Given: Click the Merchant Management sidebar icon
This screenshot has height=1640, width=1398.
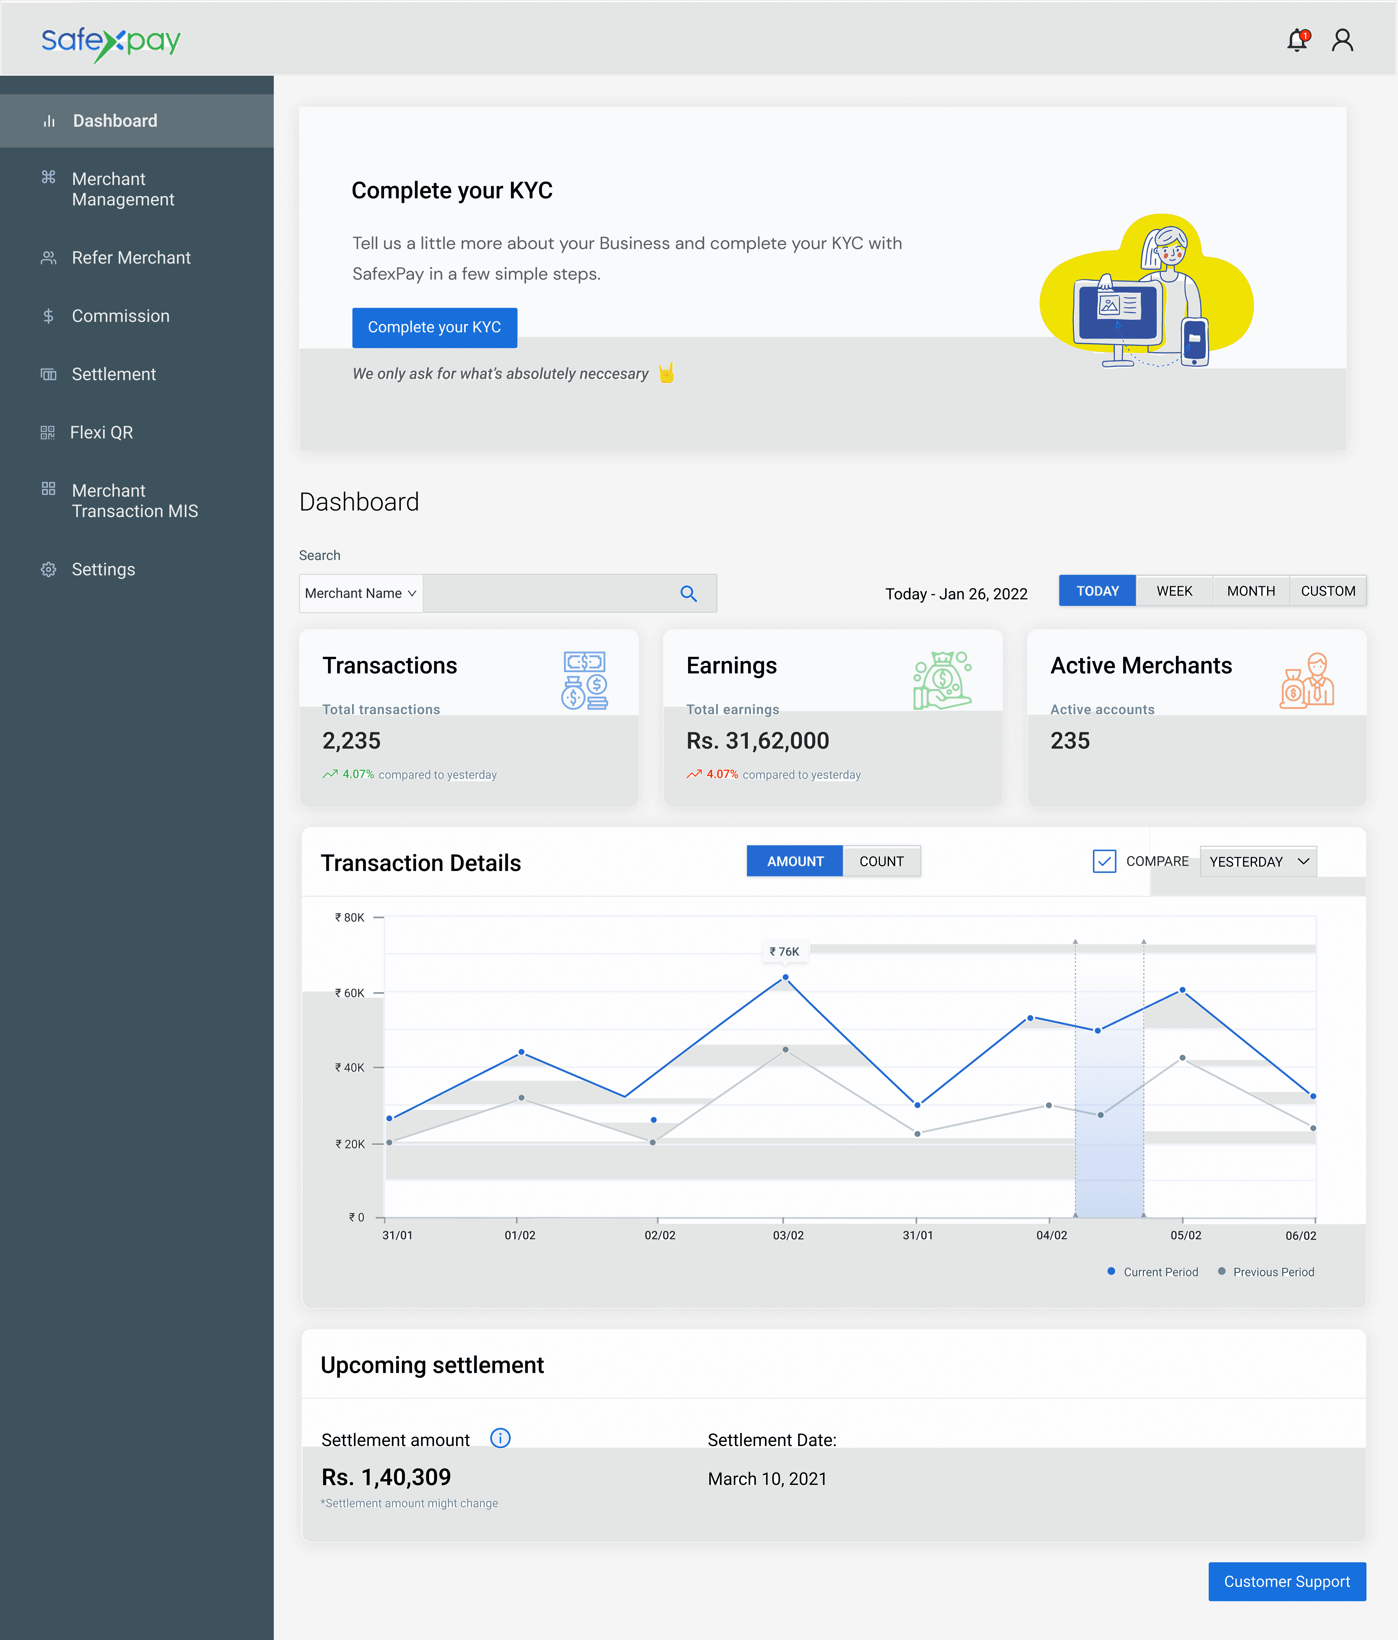Looking at the screenshot, I should [x=48, y=177].
